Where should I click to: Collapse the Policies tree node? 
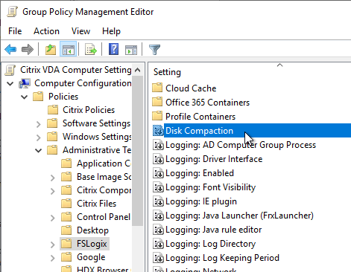pos(25,97)
